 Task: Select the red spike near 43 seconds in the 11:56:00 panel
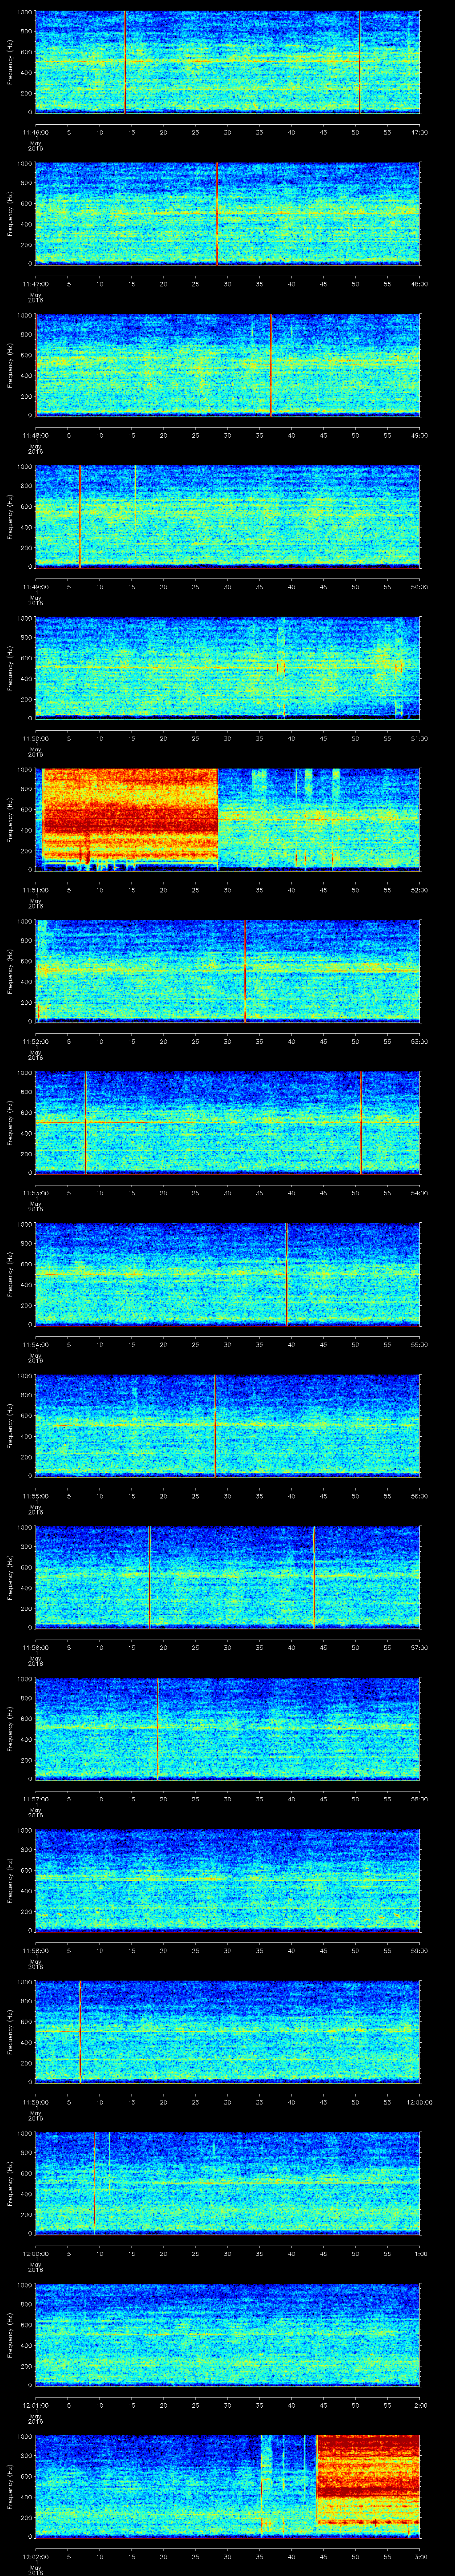point(314,1577)
